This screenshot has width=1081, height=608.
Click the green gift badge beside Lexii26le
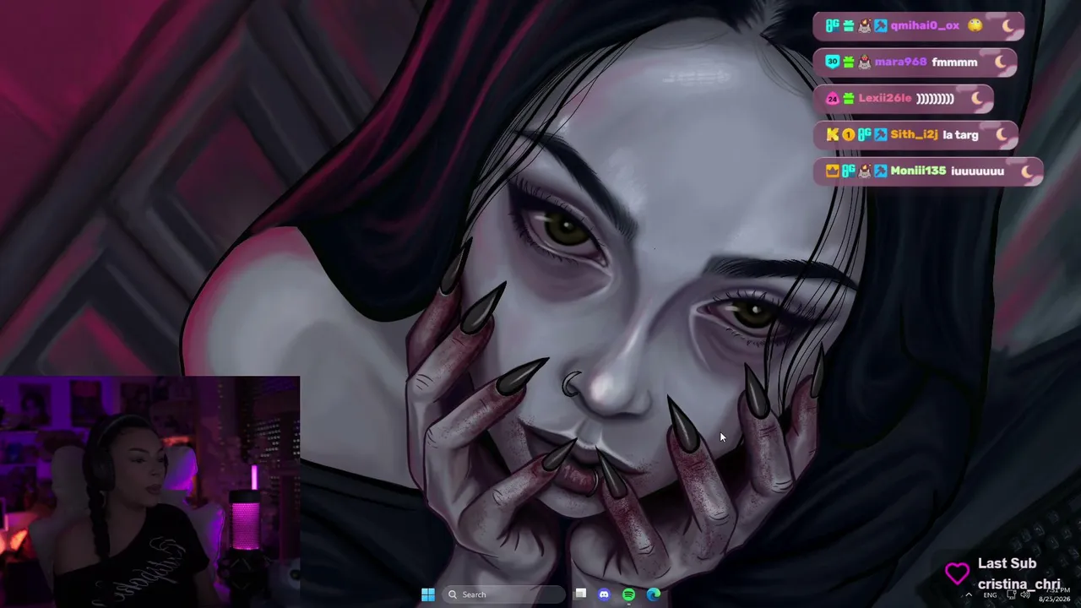(848, 98)
